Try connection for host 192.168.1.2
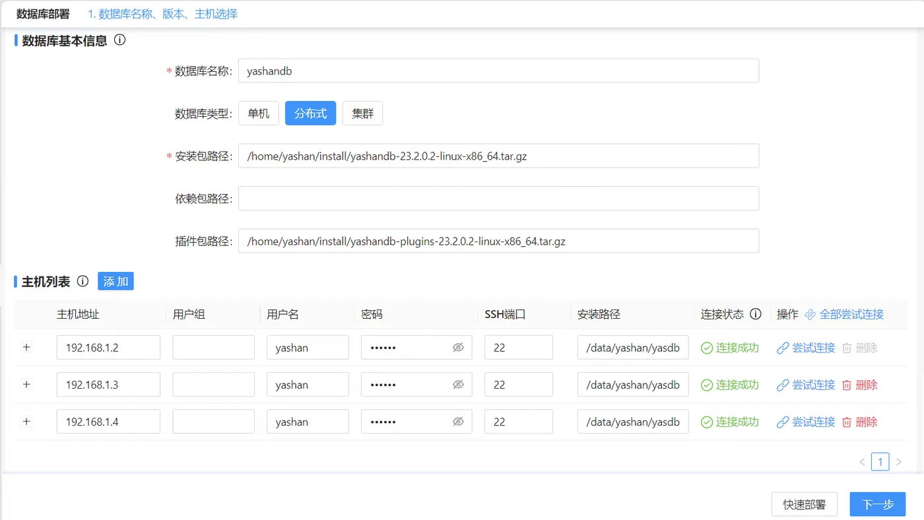Viewport: 924px width, 520px height. 806,348
